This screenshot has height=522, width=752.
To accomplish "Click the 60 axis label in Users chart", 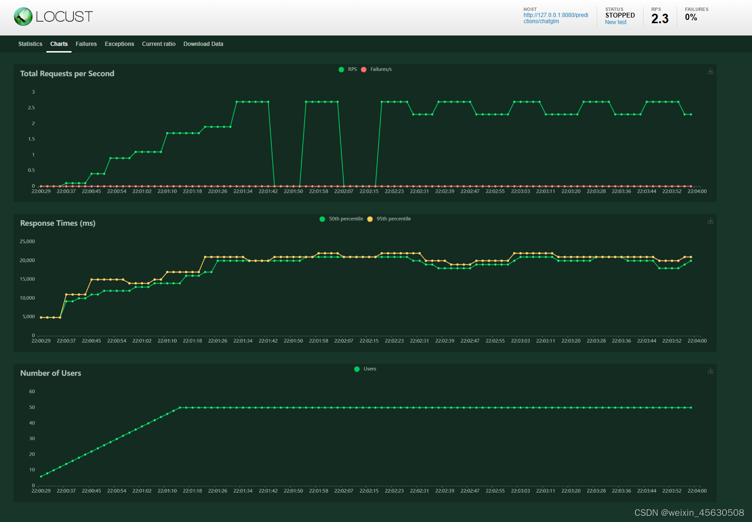I will 32,392.
